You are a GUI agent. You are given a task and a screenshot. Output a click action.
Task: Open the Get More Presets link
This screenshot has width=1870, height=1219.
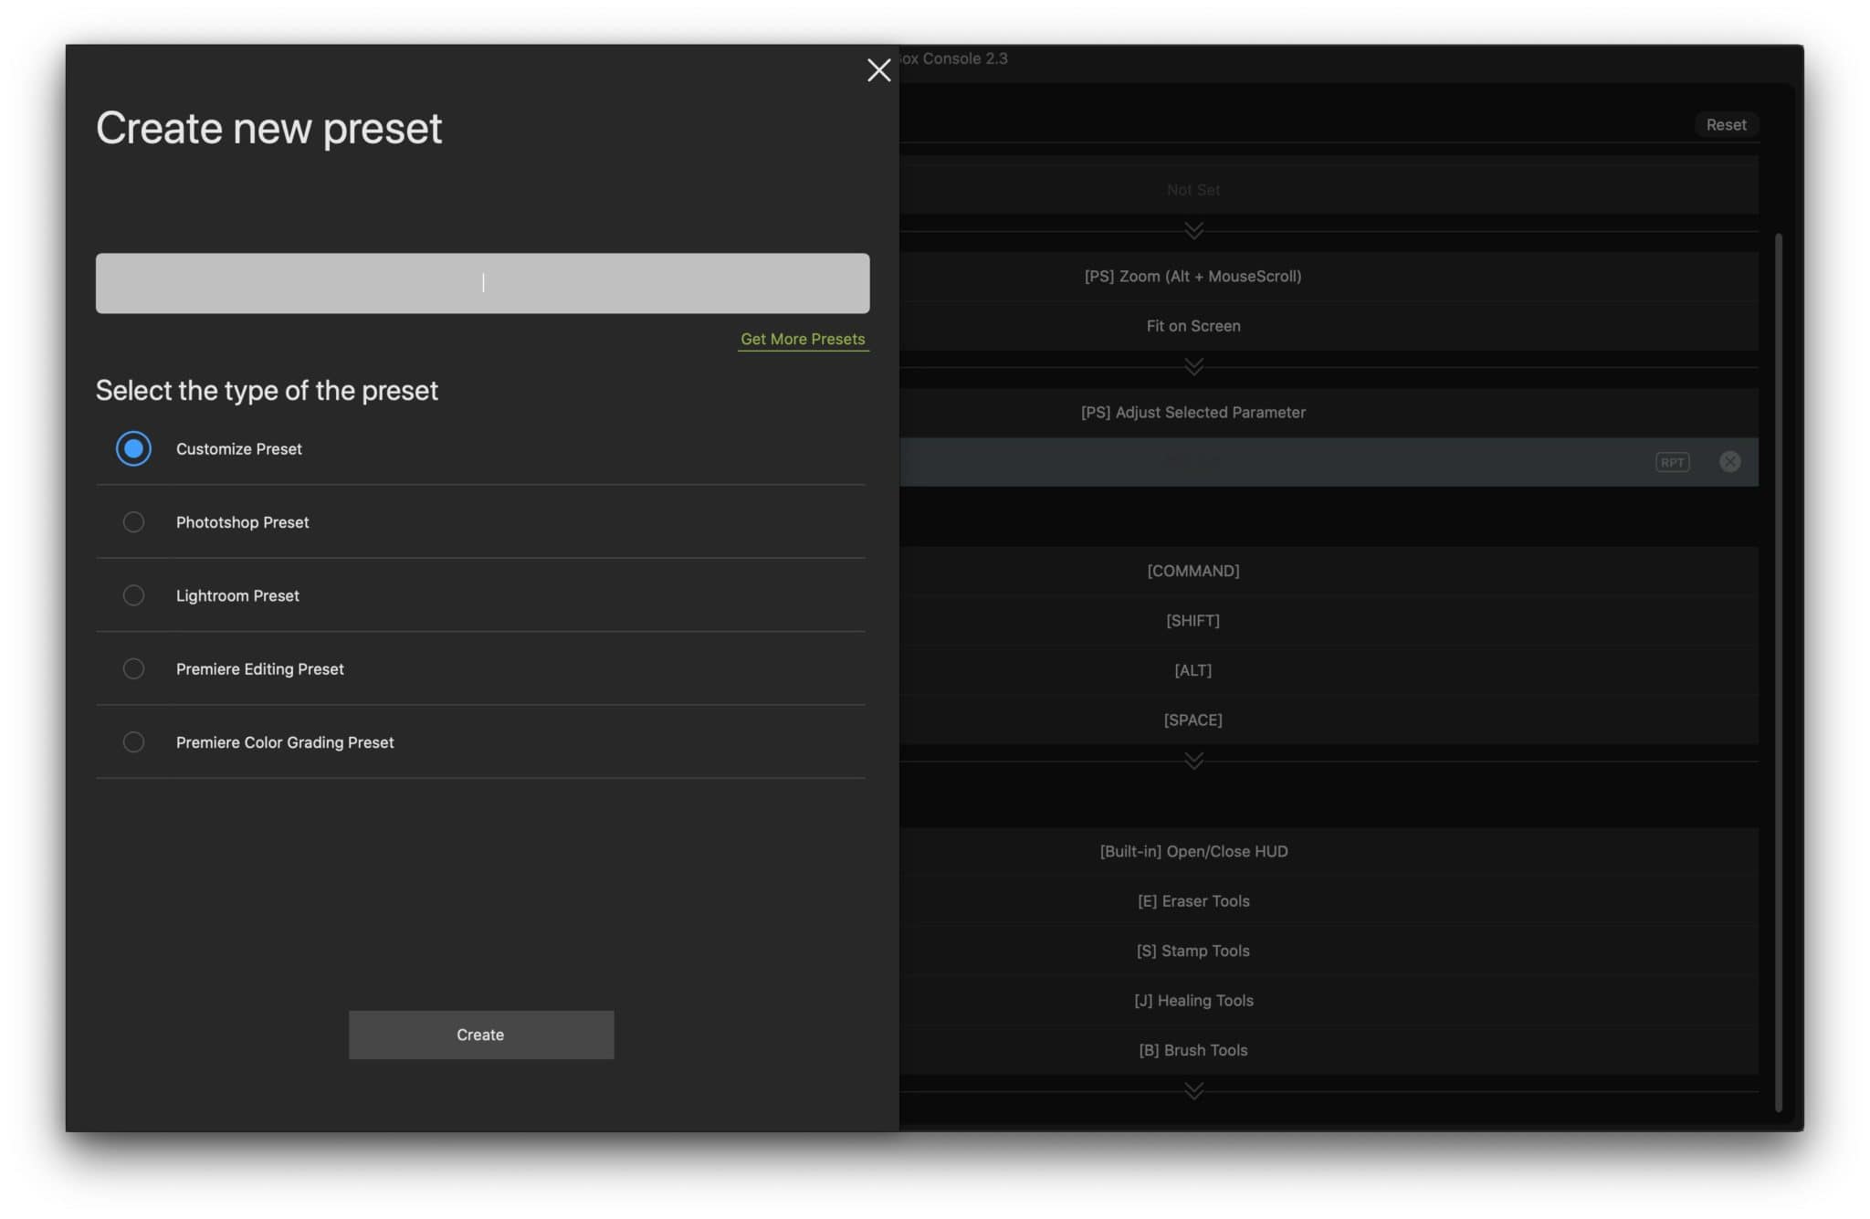(x=803, y=339)
